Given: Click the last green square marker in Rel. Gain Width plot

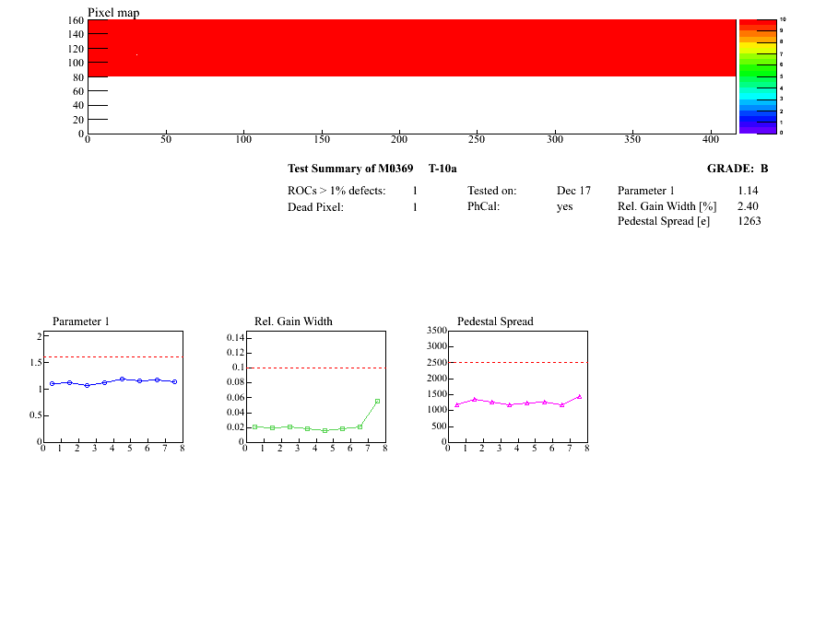Looking at the screenshot, I should click(377, 401).
